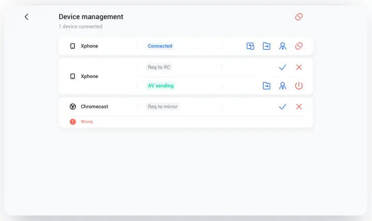Click the red Wrong error icon

(x=73, y=121)
